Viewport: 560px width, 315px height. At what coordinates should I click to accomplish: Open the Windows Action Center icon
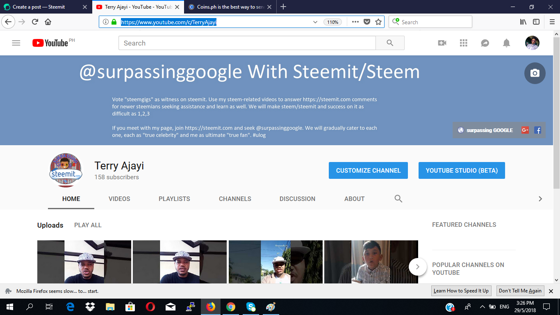[x=546, y=306]
